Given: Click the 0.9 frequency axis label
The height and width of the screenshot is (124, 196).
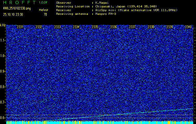Looking at the screenshot, I should click(x=3, y=71).
